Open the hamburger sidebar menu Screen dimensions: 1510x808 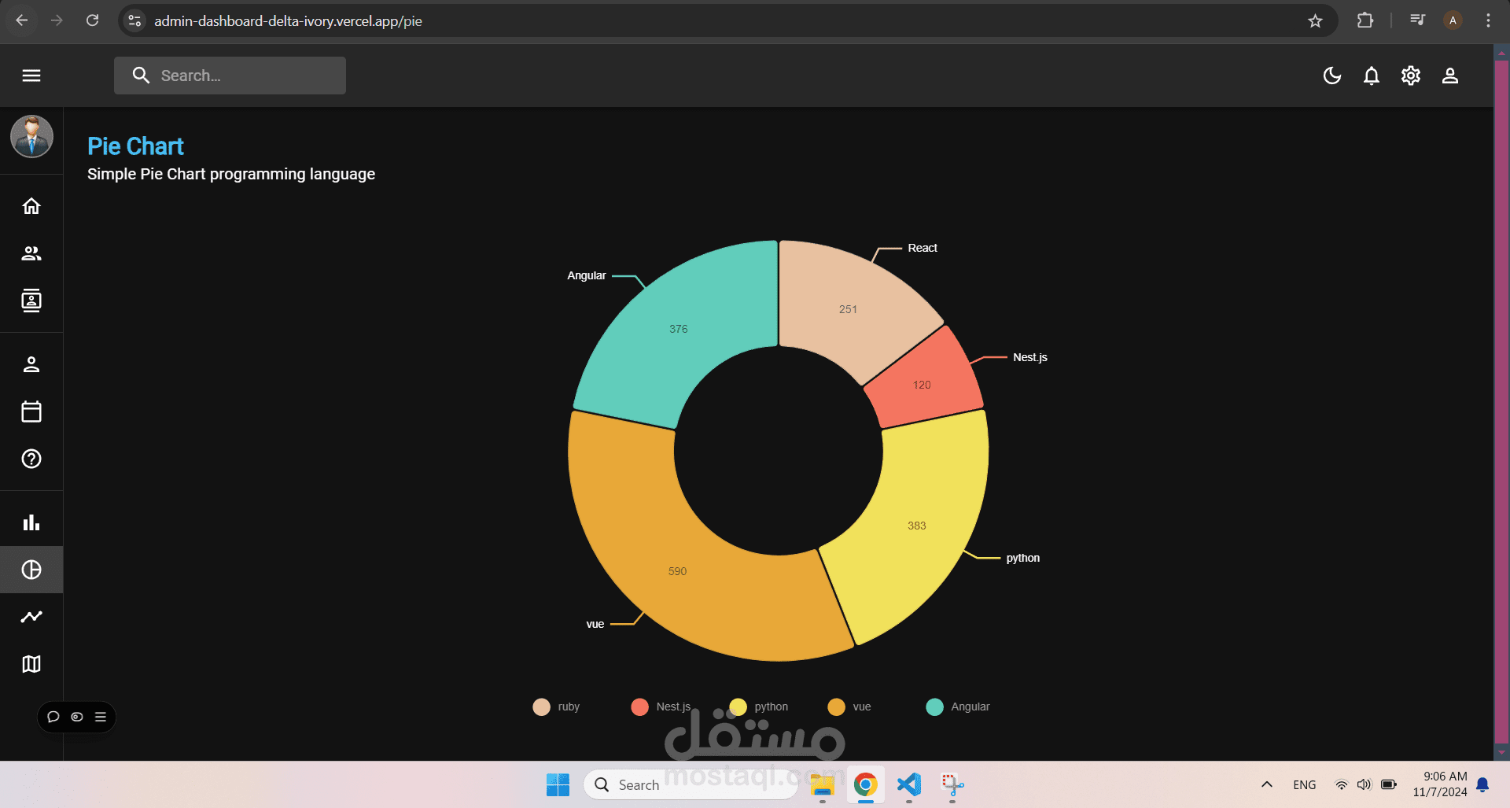(31, 76)
